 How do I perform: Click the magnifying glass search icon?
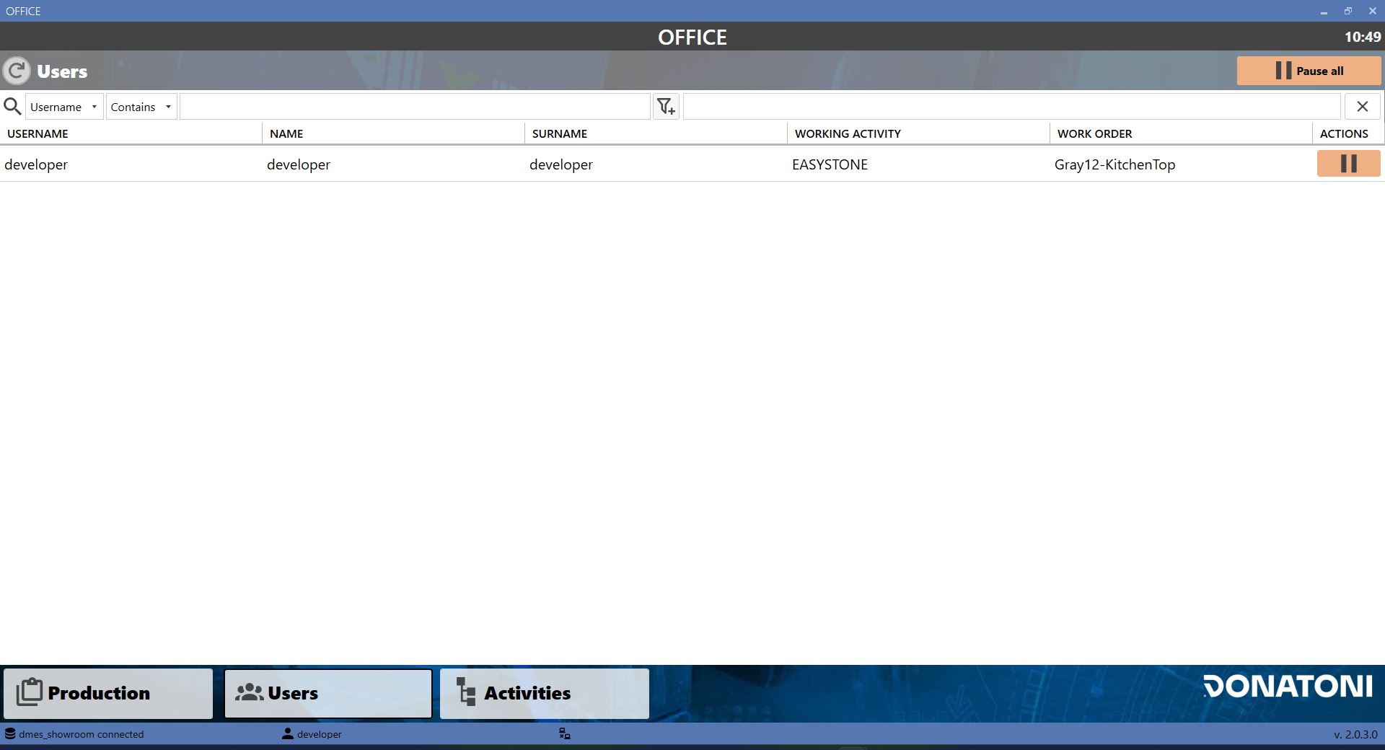point(12,107)
